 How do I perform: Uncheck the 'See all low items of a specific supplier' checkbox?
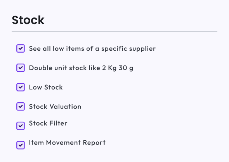pyautogui.click(x=21, y=48)
